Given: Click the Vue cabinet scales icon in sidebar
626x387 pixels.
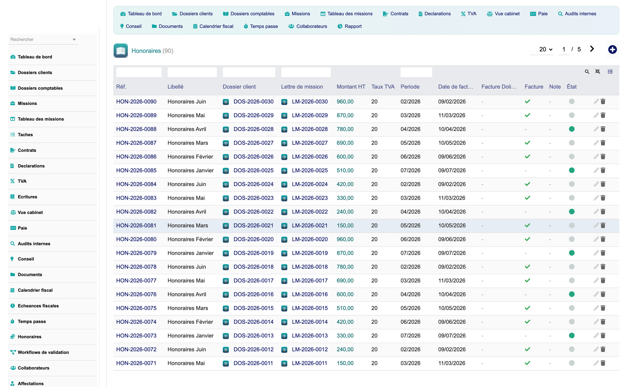Looking at the screenshot, I should point(13,212).
